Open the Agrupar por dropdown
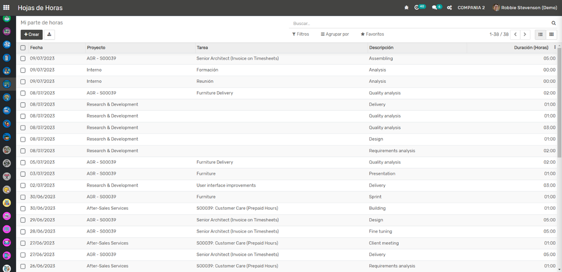The image size is (562, 272). 335,34
